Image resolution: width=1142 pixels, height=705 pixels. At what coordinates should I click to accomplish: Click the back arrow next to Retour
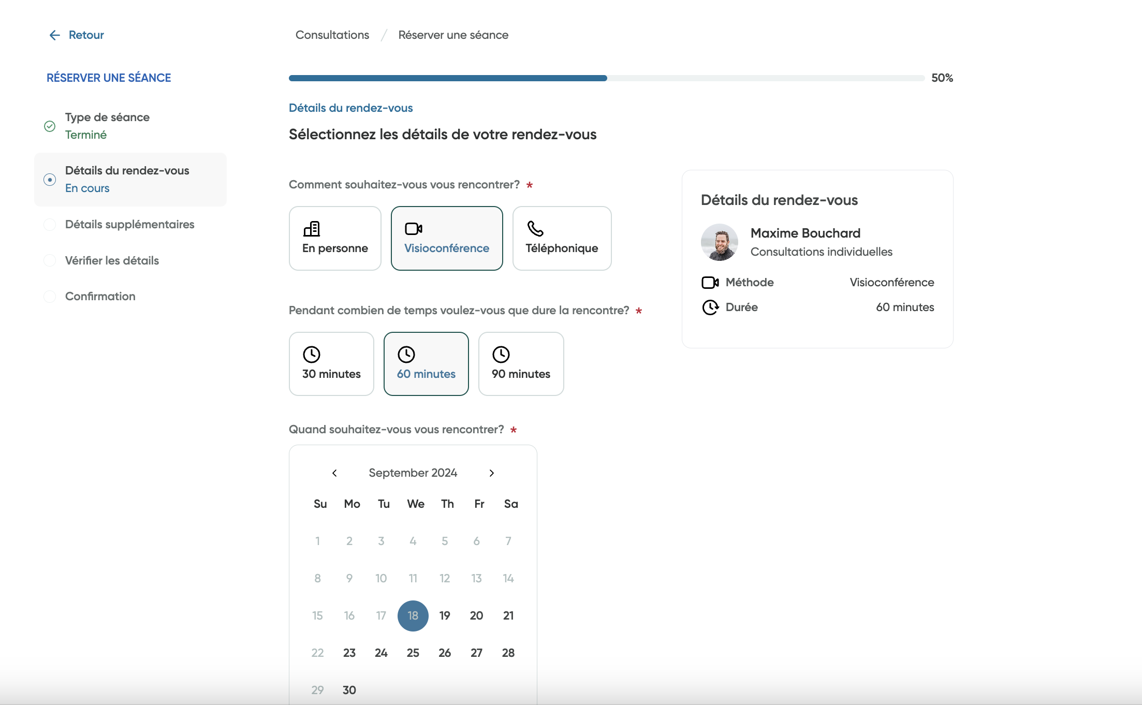pyautogui.click(x=54, y=35)
